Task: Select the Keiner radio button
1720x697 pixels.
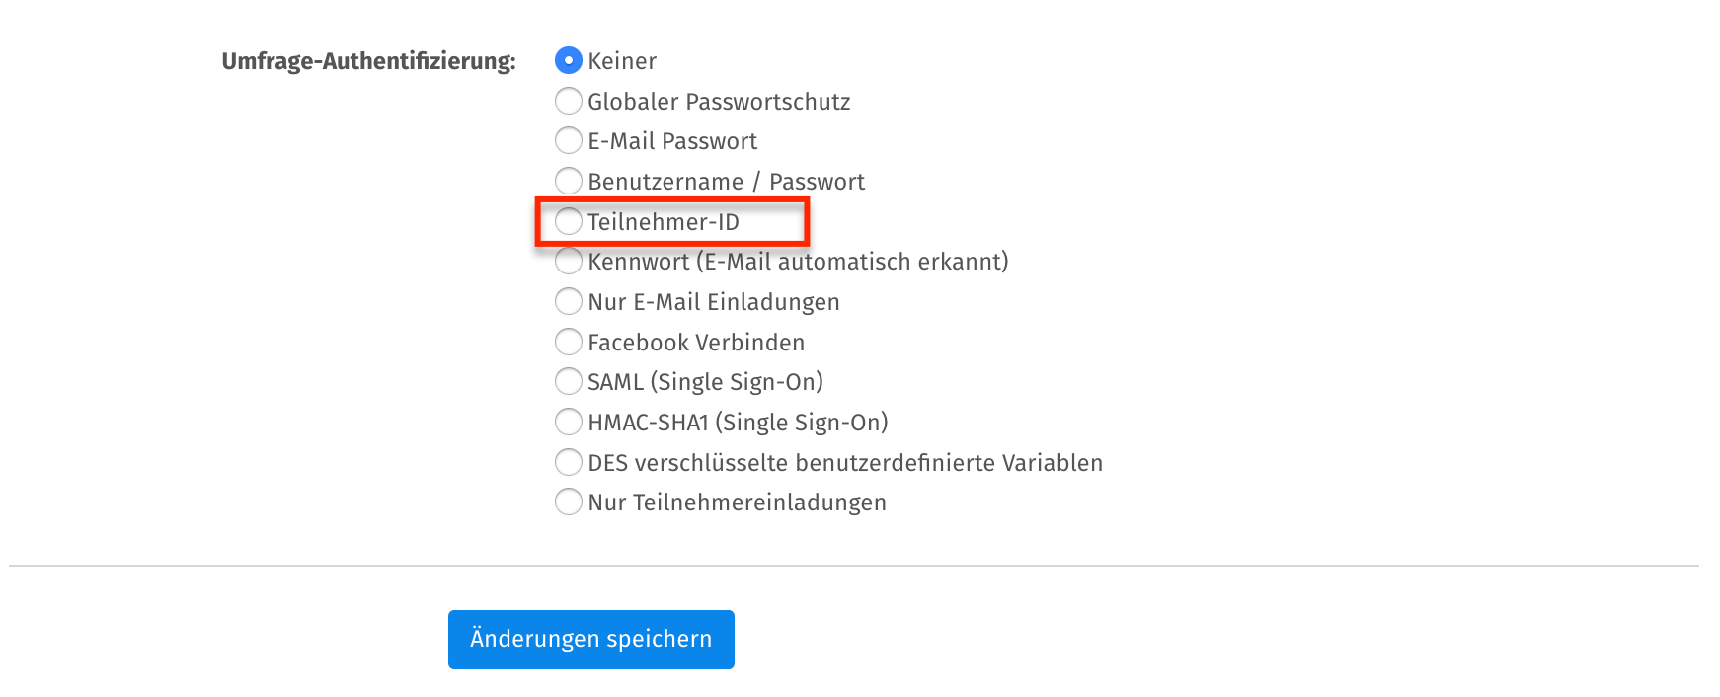Action: coord(568,60)
